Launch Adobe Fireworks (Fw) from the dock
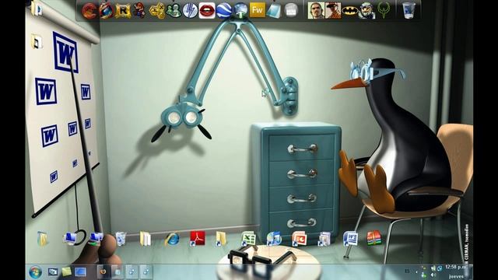Image resolution: width=498 pixels, height=280 pixels. click(257, 10)
